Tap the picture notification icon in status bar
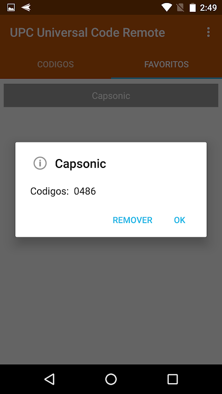 [x=11, y=7]
